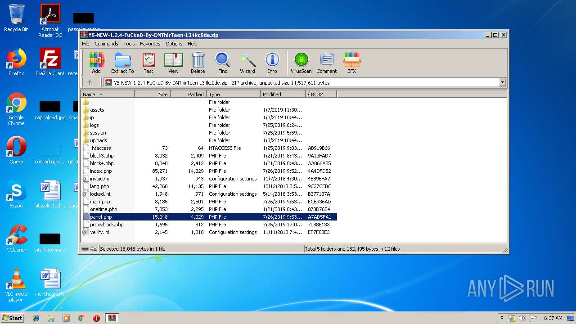Image resolution: width=576 pixels, height=324 pixels.
Task: Sort by CRC32 column header
Action: pyautogui.click(x=321, y=94)
